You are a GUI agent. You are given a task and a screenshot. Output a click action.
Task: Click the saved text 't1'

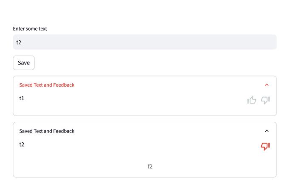pyautogui.click(x=22, y=98)
